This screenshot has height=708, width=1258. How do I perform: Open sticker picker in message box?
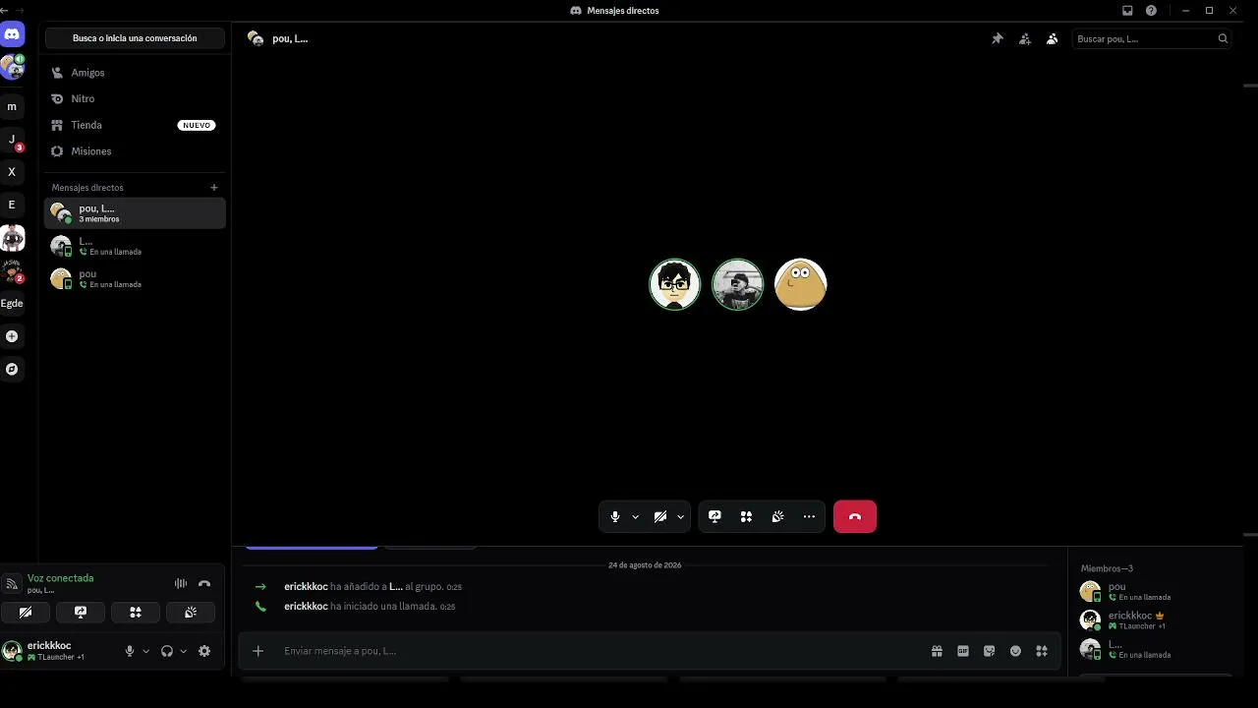(x=989, y=651)
